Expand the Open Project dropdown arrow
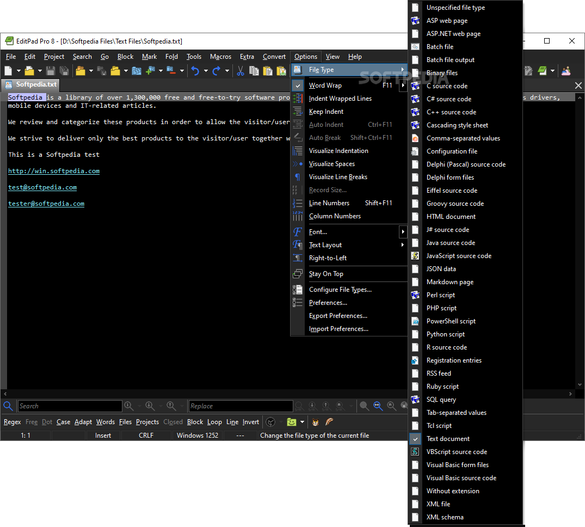 91,71
